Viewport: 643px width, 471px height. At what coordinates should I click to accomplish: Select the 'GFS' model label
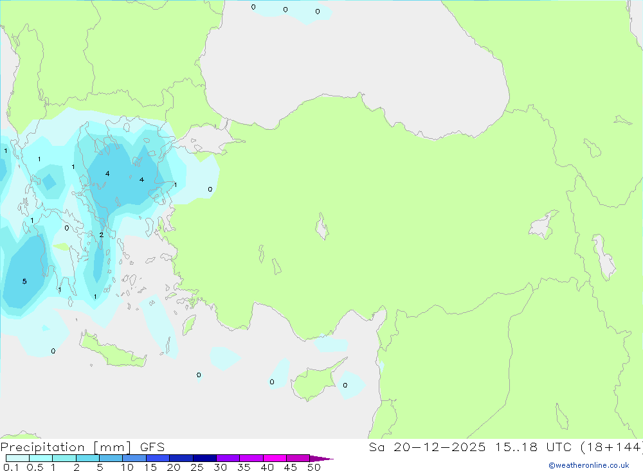[152, 447]
